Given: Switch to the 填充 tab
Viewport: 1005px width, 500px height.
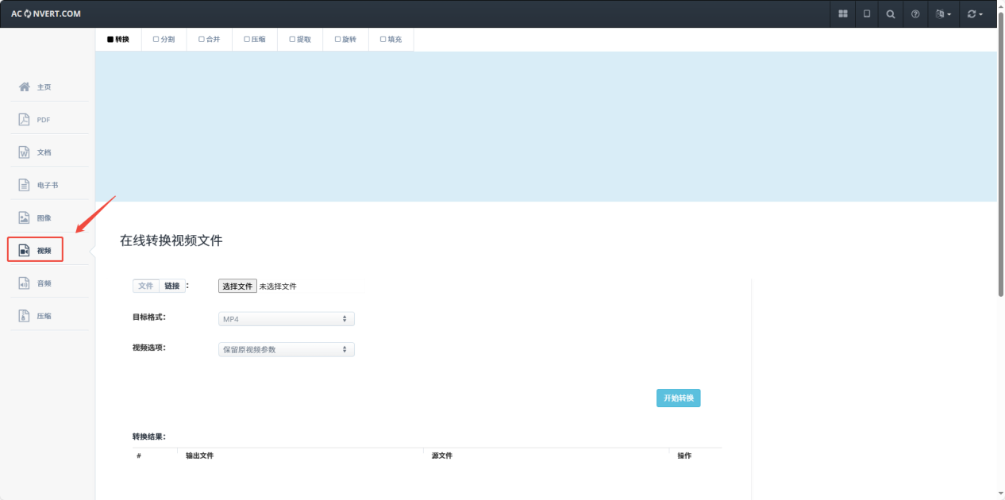Looking at the screenshot, I should pos(391,39).
